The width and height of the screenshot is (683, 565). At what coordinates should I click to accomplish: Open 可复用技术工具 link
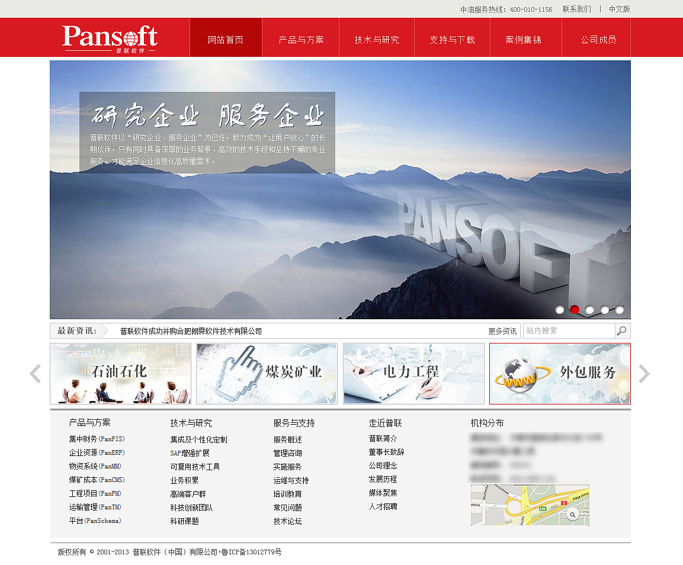pyautogui.click(x=195, y=467)
